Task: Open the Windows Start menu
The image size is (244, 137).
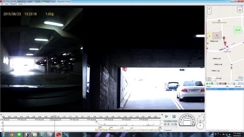Action: (x=3, y=135)
